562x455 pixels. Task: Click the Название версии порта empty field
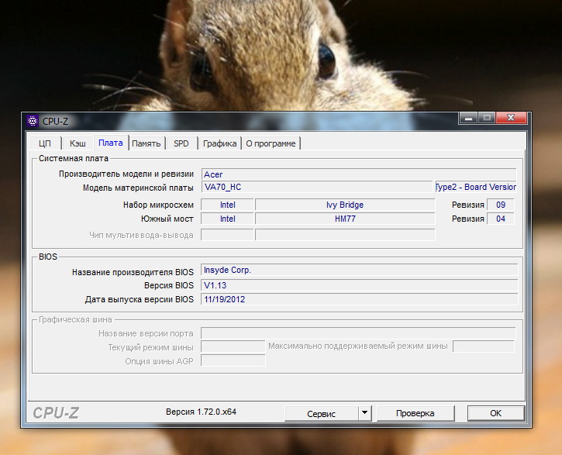pyautogui.click(x=358, y=333)
